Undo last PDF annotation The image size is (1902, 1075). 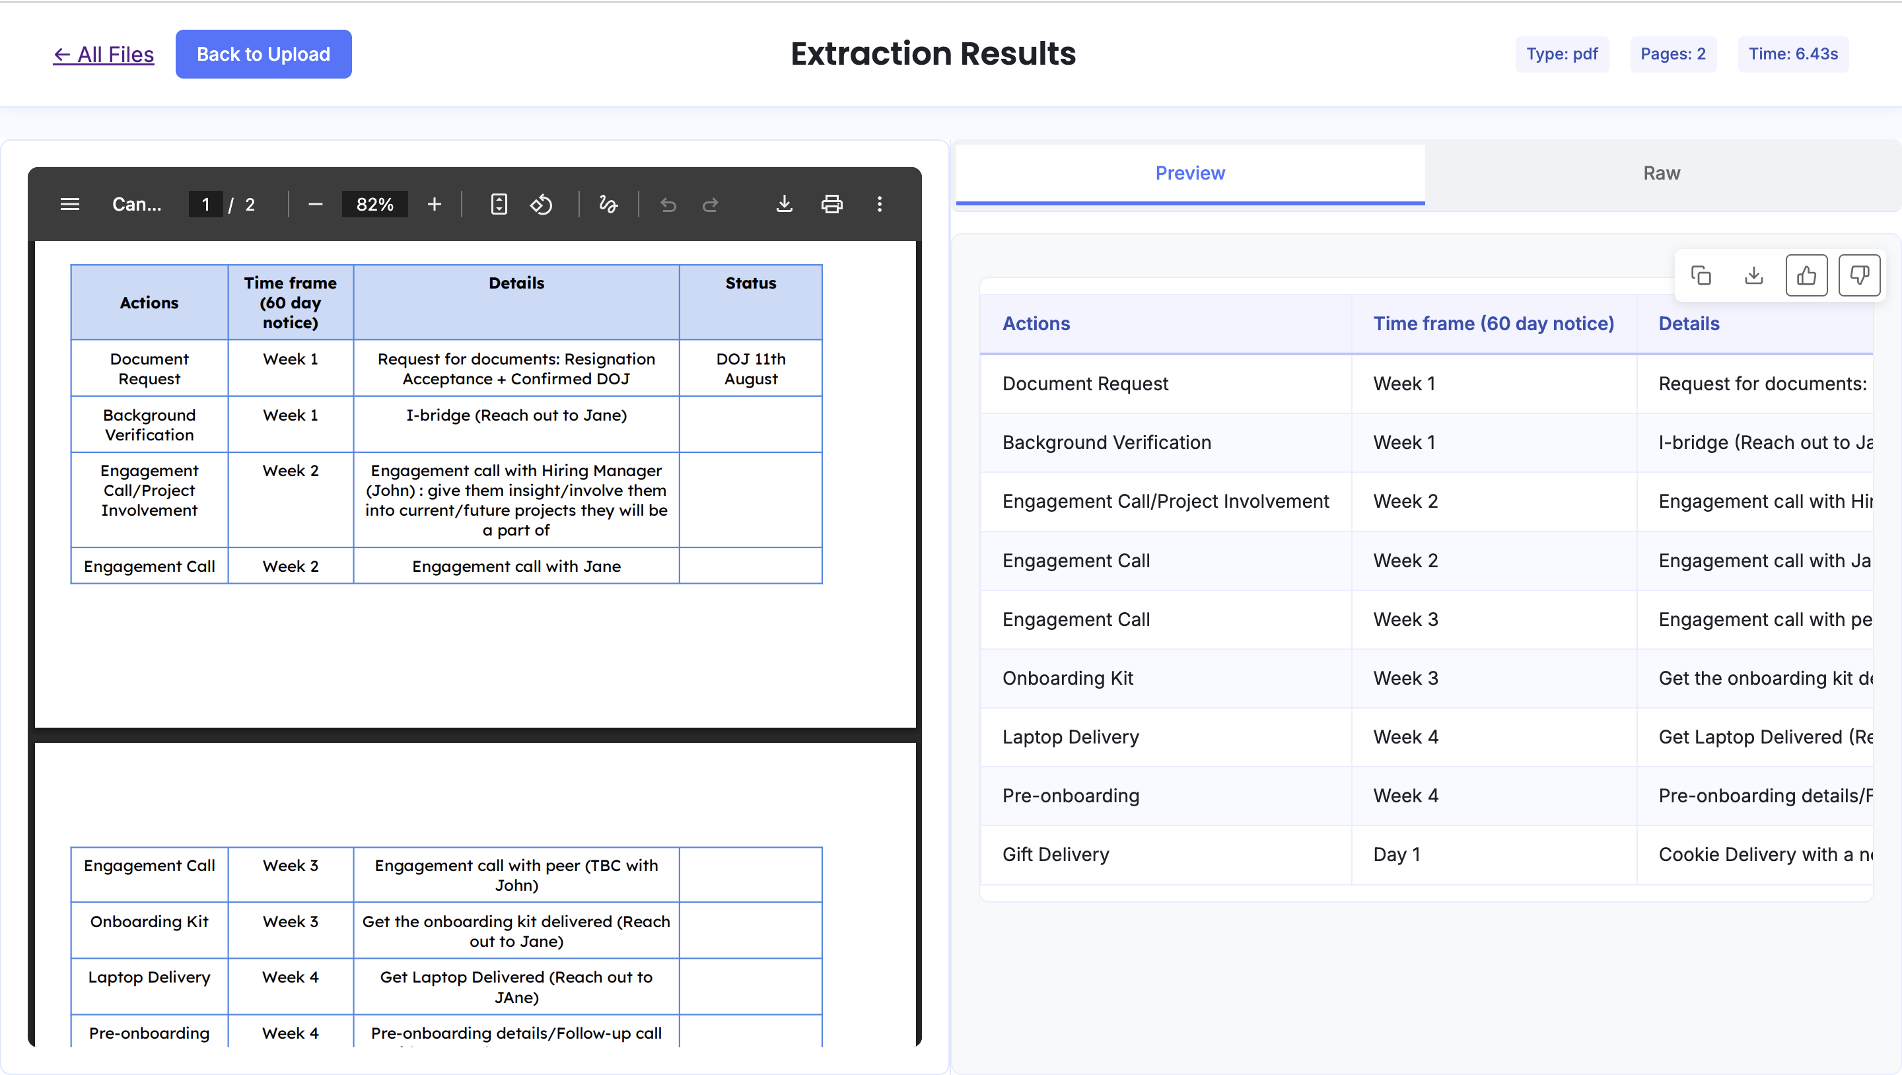(x=668, y=204)
